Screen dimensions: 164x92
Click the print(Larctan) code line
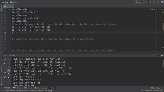pyautogui.click(x=20, y=21)
